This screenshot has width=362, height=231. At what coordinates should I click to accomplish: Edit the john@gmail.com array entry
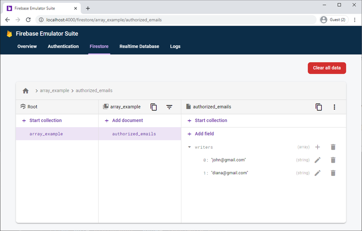point(318,160)
